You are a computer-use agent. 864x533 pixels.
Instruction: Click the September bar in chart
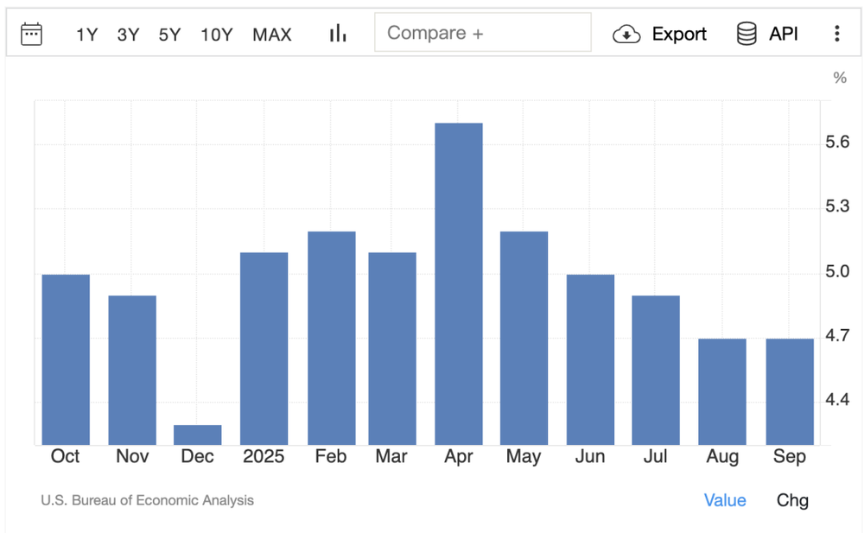point(790,391)
